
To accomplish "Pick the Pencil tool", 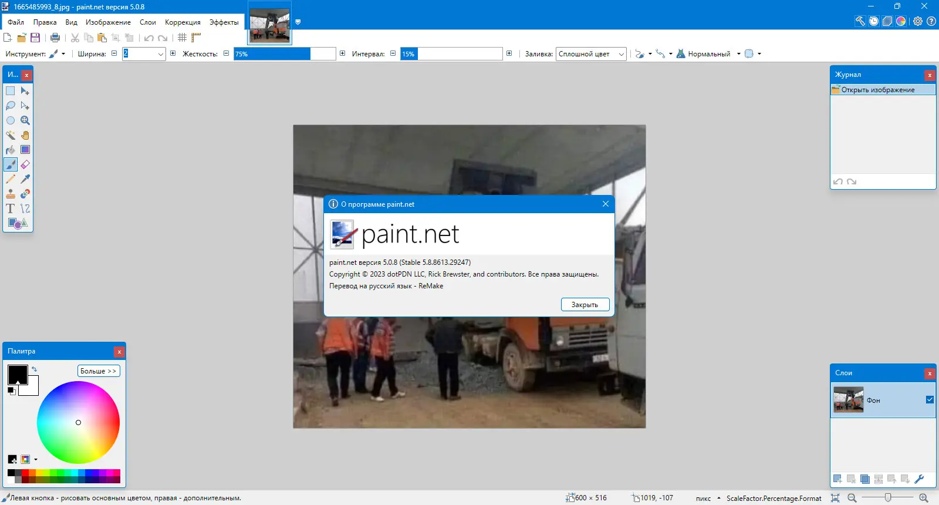I will coord(11,179).
